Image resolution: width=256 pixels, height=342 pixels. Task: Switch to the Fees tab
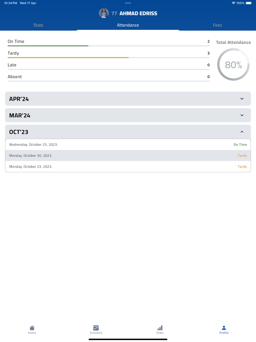(x=217, y=25)
